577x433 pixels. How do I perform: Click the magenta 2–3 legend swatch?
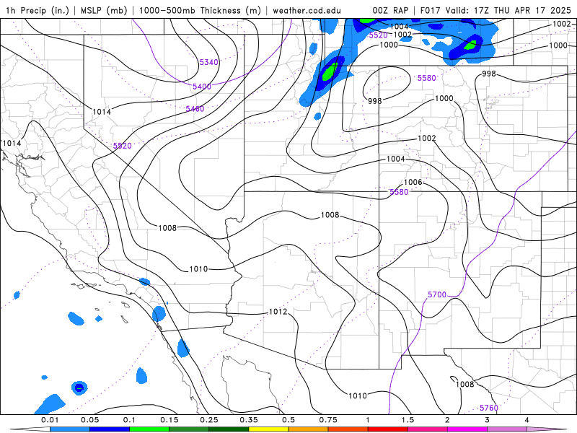[467, 429]
